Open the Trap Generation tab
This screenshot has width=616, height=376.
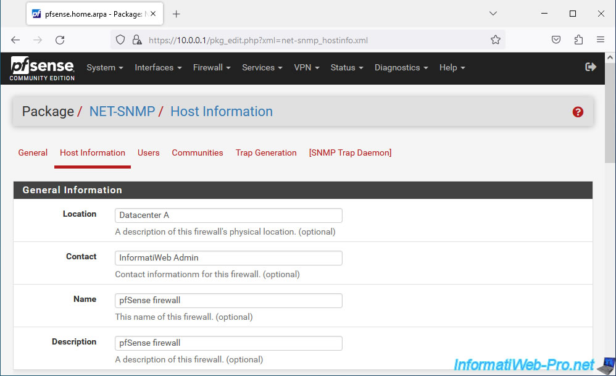266,153
